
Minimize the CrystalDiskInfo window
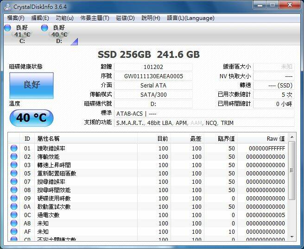click(260, 5)
